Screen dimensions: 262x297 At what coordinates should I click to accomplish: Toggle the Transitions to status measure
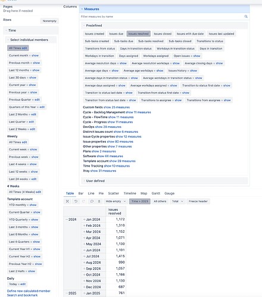210,41
